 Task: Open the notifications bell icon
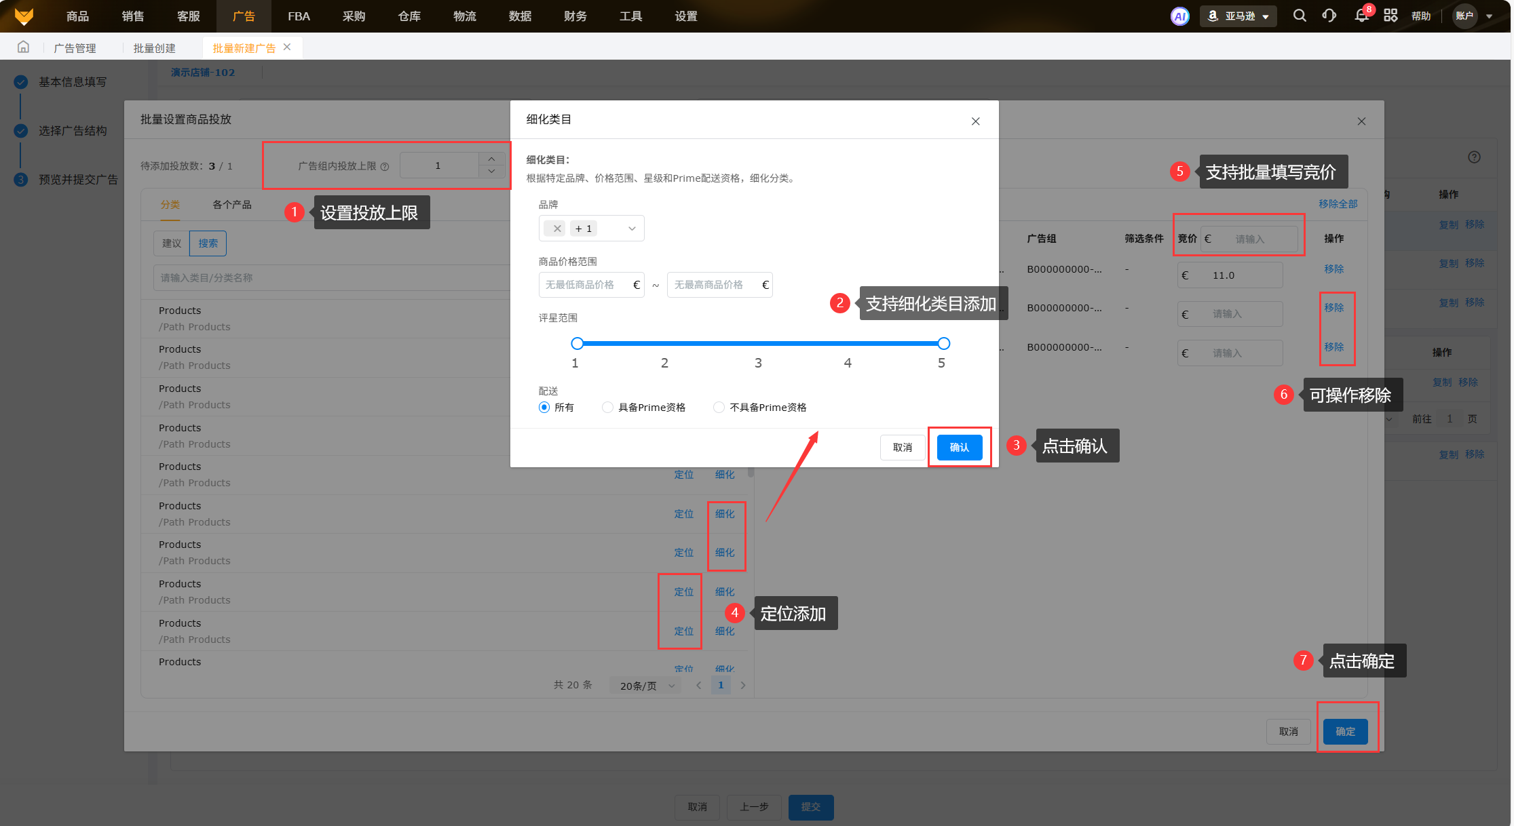1361,16
